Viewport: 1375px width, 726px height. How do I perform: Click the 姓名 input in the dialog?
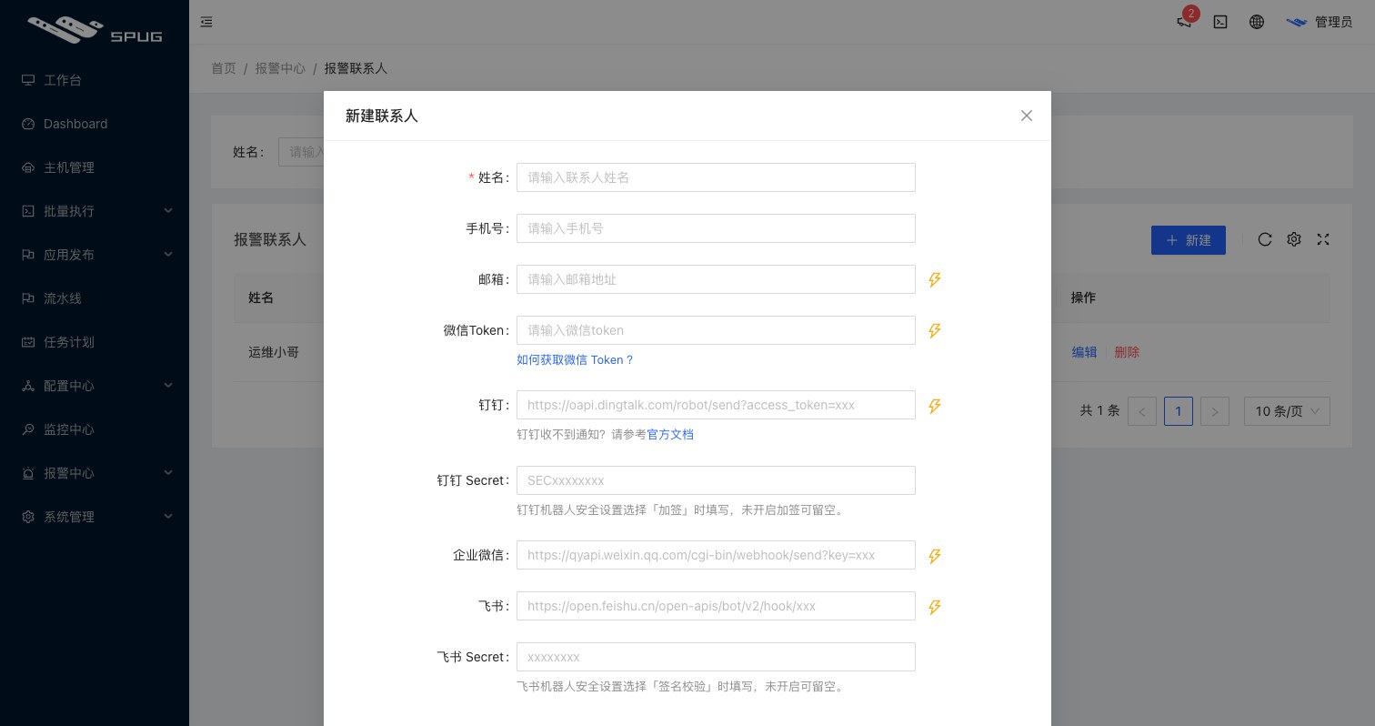coord(716,177)
